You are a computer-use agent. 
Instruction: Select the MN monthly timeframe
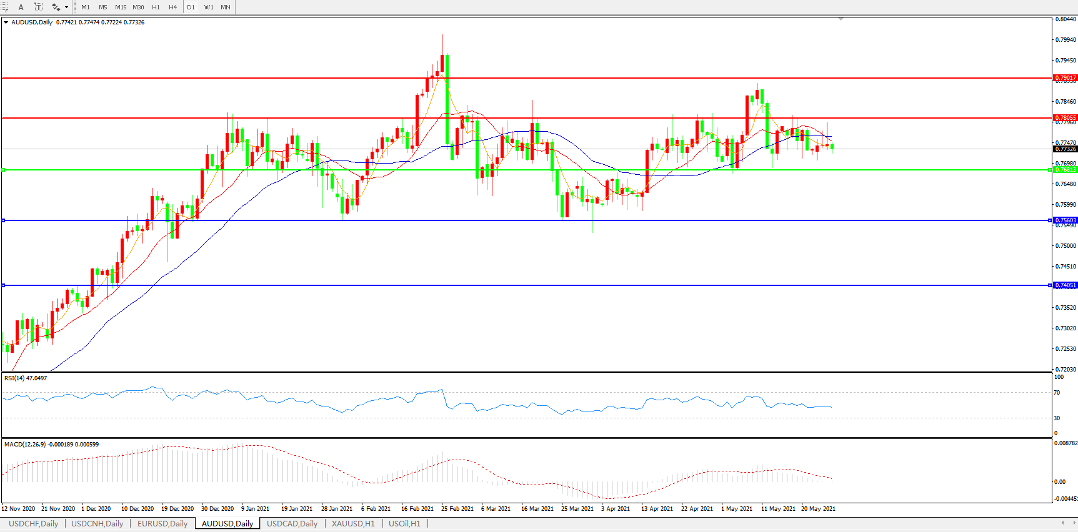click(x=226, y=7)
